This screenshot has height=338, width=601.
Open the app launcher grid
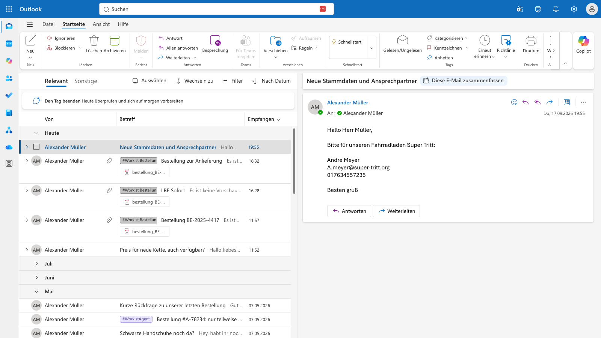tap(9, 9)
